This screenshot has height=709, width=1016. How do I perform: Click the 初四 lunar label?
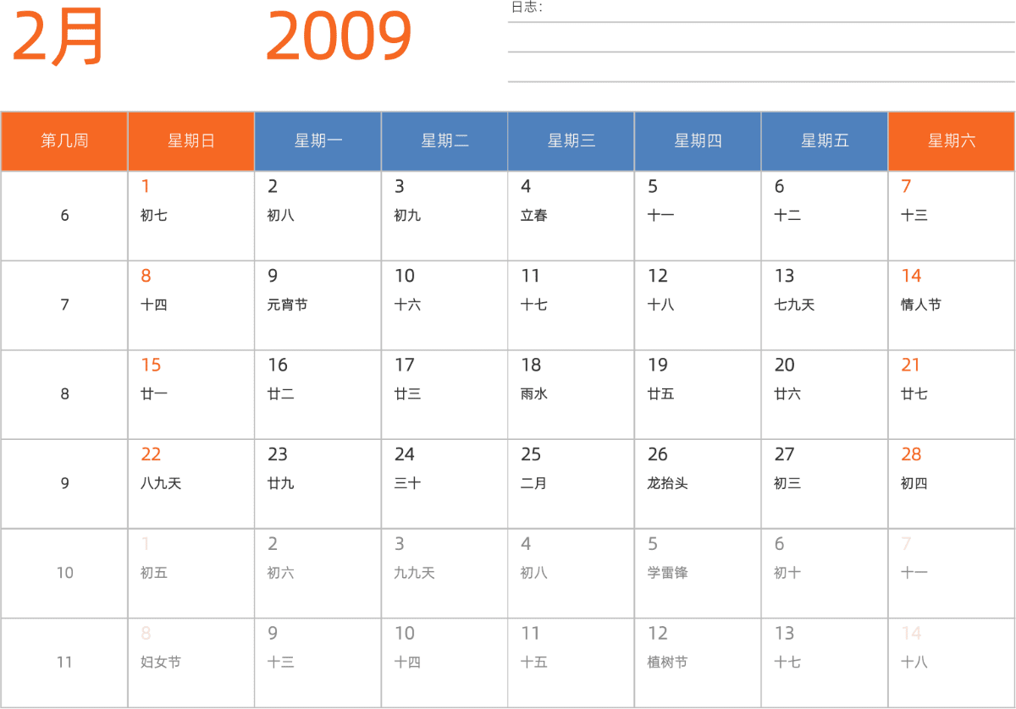(x=914, y=484)
